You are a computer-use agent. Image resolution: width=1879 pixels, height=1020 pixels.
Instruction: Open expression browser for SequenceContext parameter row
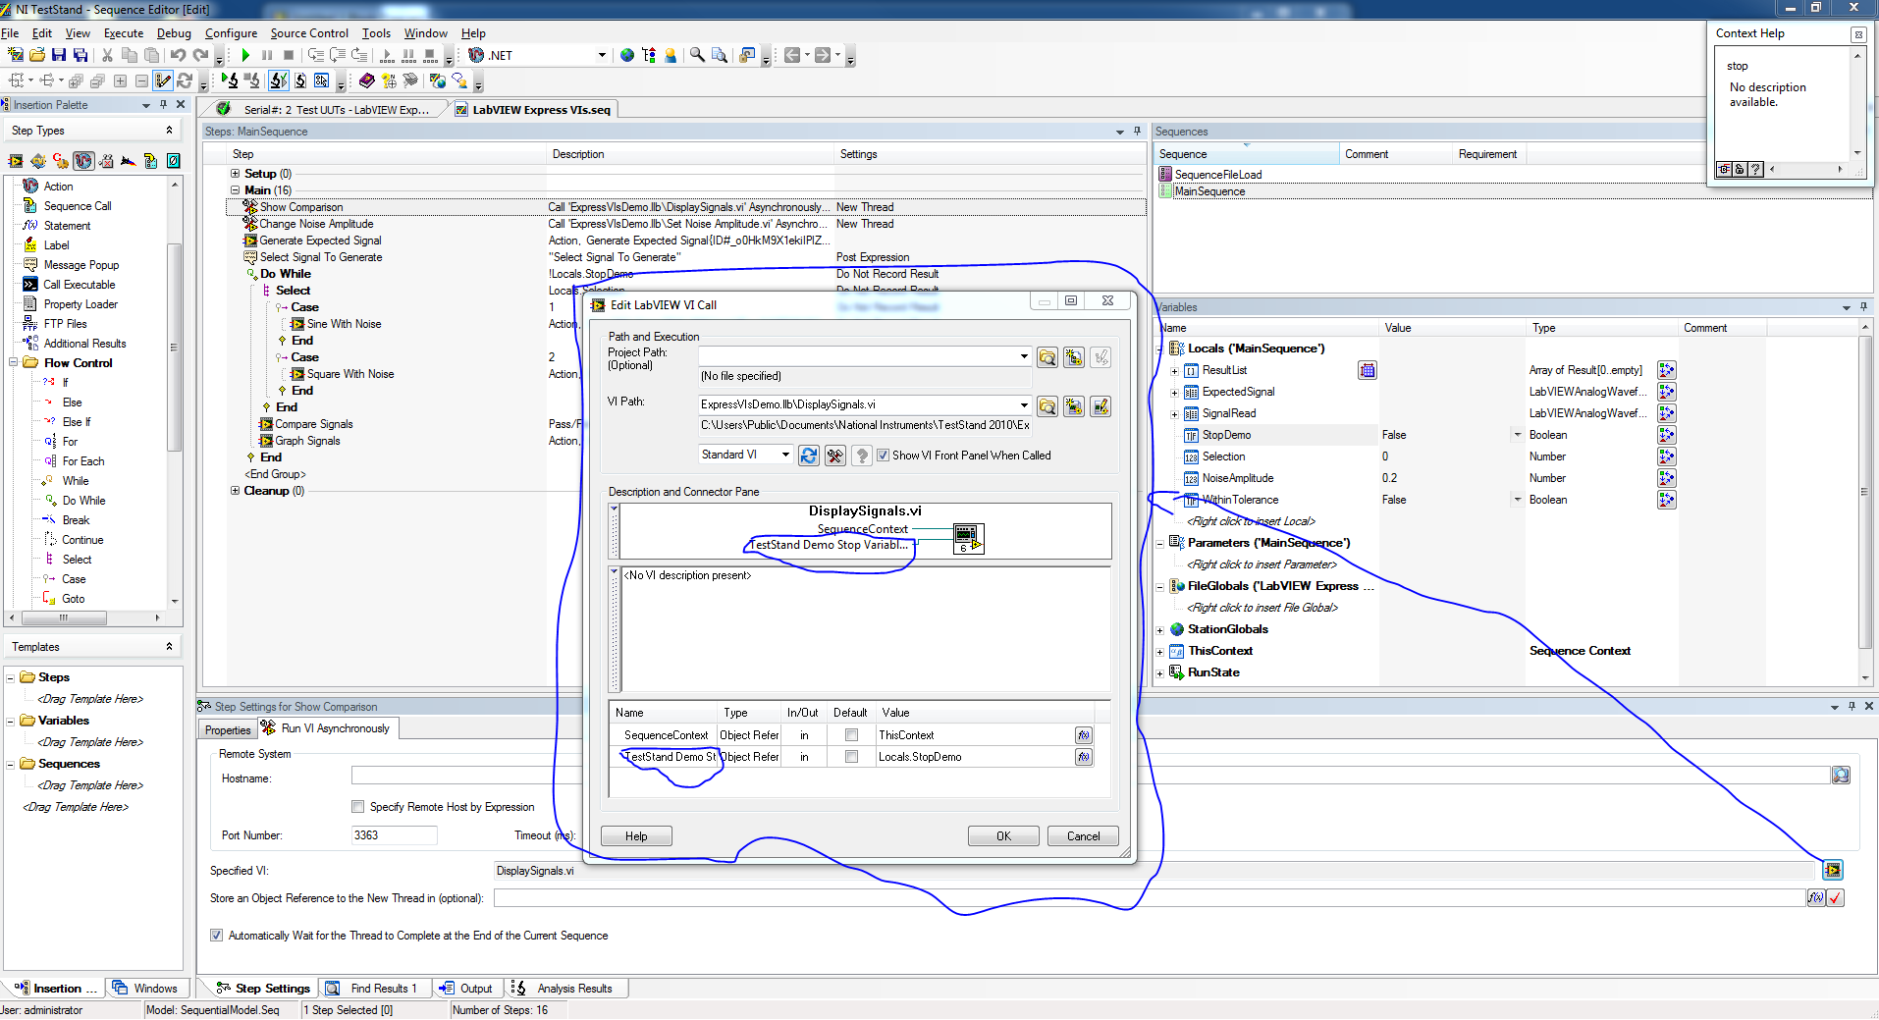(x=1083, y=735)
